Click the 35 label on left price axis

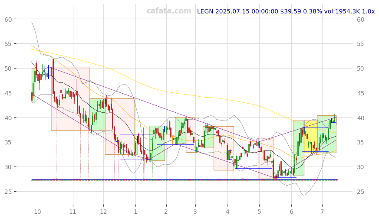click(8, 142)
